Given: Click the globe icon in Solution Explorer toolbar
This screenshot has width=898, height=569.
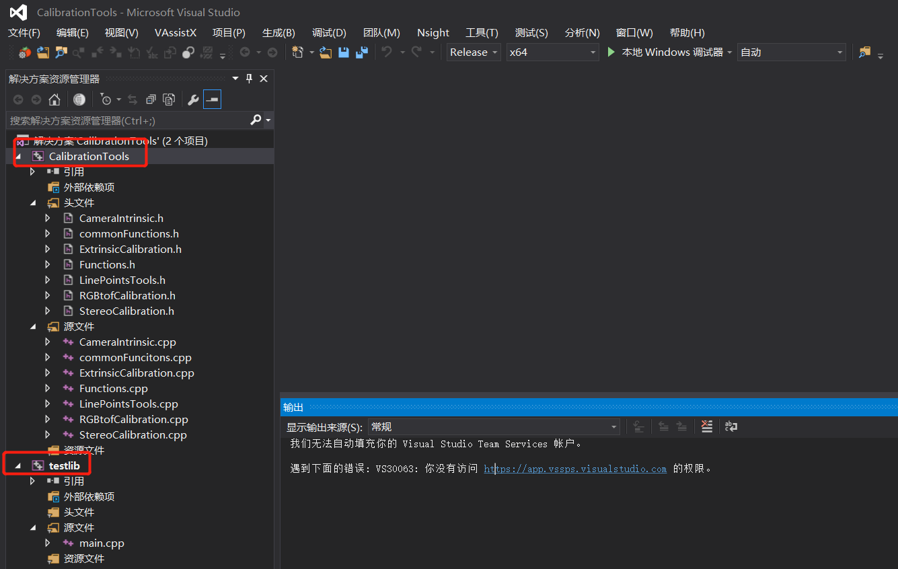Looking at the screenshot, I should click(79, 100).
